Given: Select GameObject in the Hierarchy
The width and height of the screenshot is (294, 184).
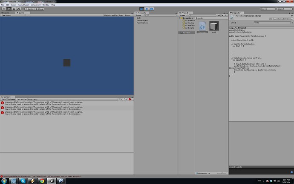Looking at the screenshot, I should tap(142, 20).
